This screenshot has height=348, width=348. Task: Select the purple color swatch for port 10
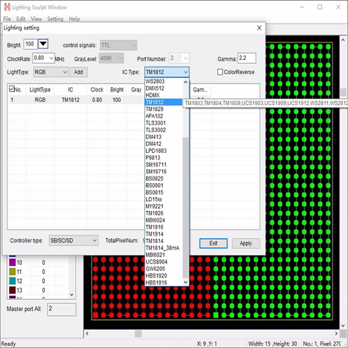coord(13,262)
